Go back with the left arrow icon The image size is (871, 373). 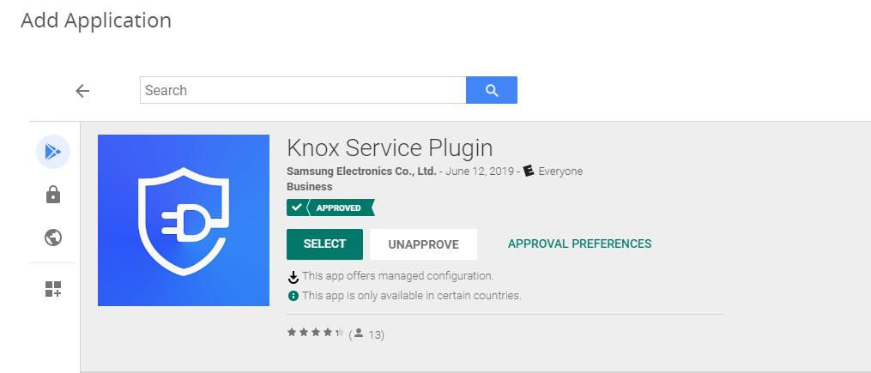82,91
